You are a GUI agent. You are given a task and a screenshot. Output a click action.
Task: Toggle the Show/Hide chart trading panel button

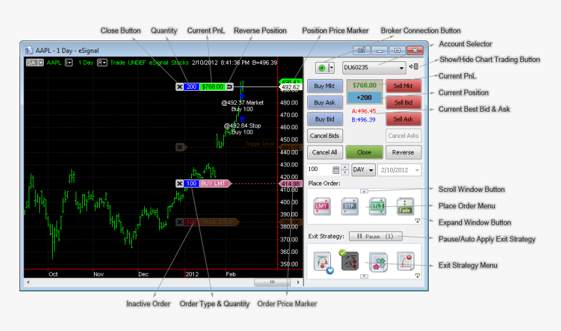click(414, 67)
